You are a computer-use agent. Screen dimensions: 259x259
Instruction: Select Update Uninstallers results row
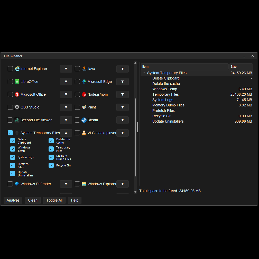pos(197,121)
